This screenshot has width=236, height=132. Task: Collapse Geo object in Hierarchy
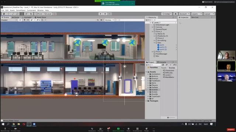(154, 43)
